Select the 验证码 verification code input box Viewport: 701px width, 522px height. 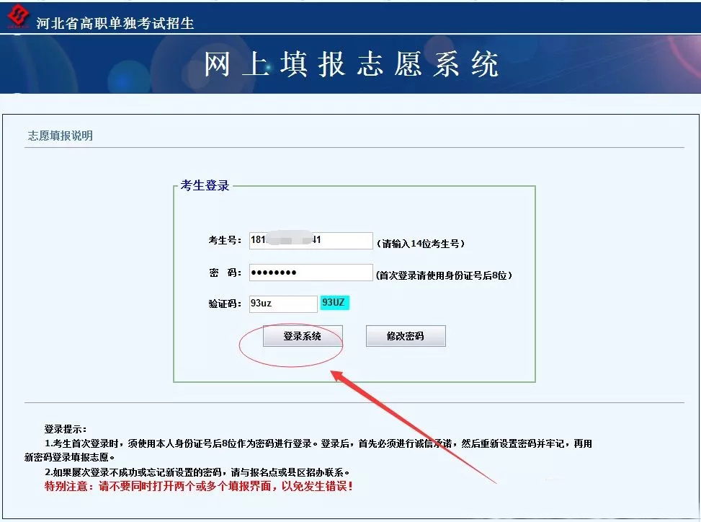283,304
